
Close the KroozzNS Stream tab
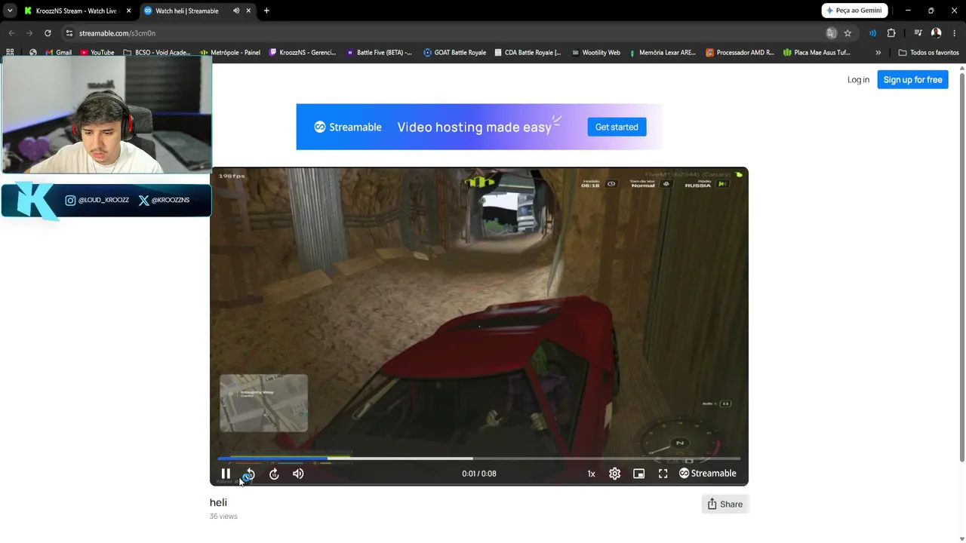[x=128, y=11]
